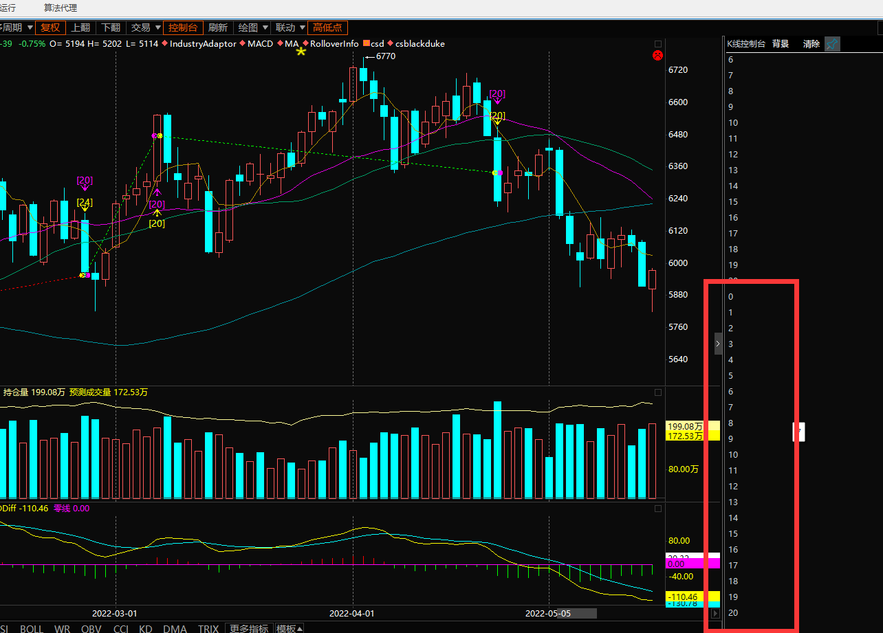883x633 pixels.
Task: Click the yellow -110.46 axis value tag
Action: pos(693,597)
